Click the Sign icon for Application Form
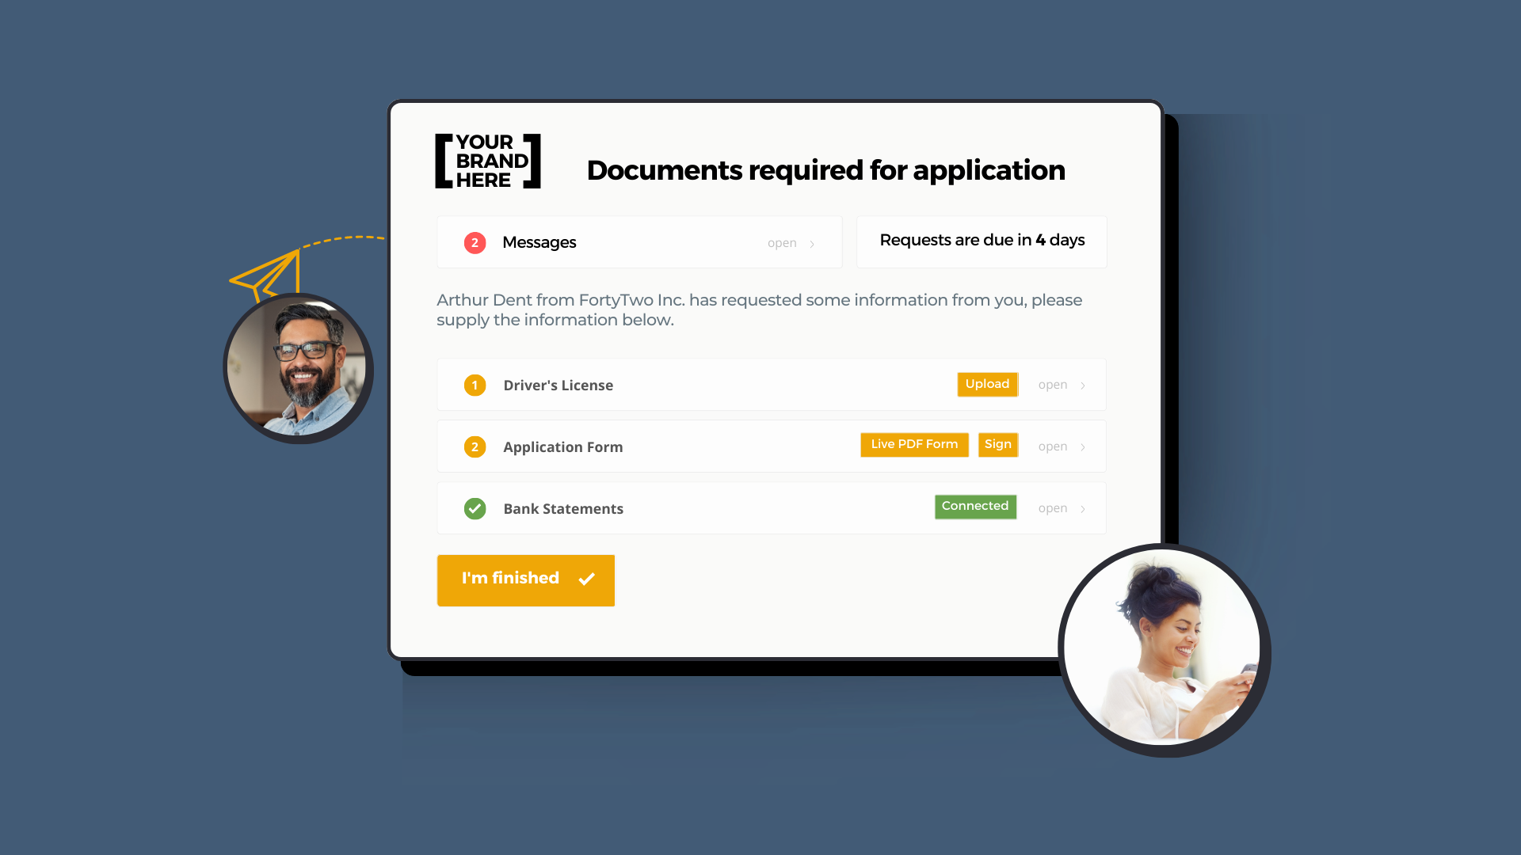The height and width of the screenshot is (855, 1521). tap(997, 445)
